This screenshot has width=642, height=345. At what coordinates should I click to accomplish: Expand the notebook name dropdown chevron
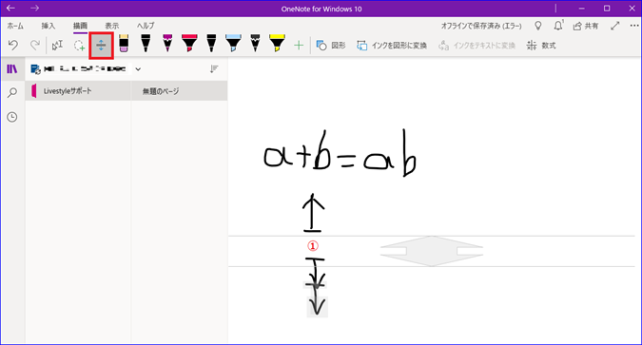point(138,69)
